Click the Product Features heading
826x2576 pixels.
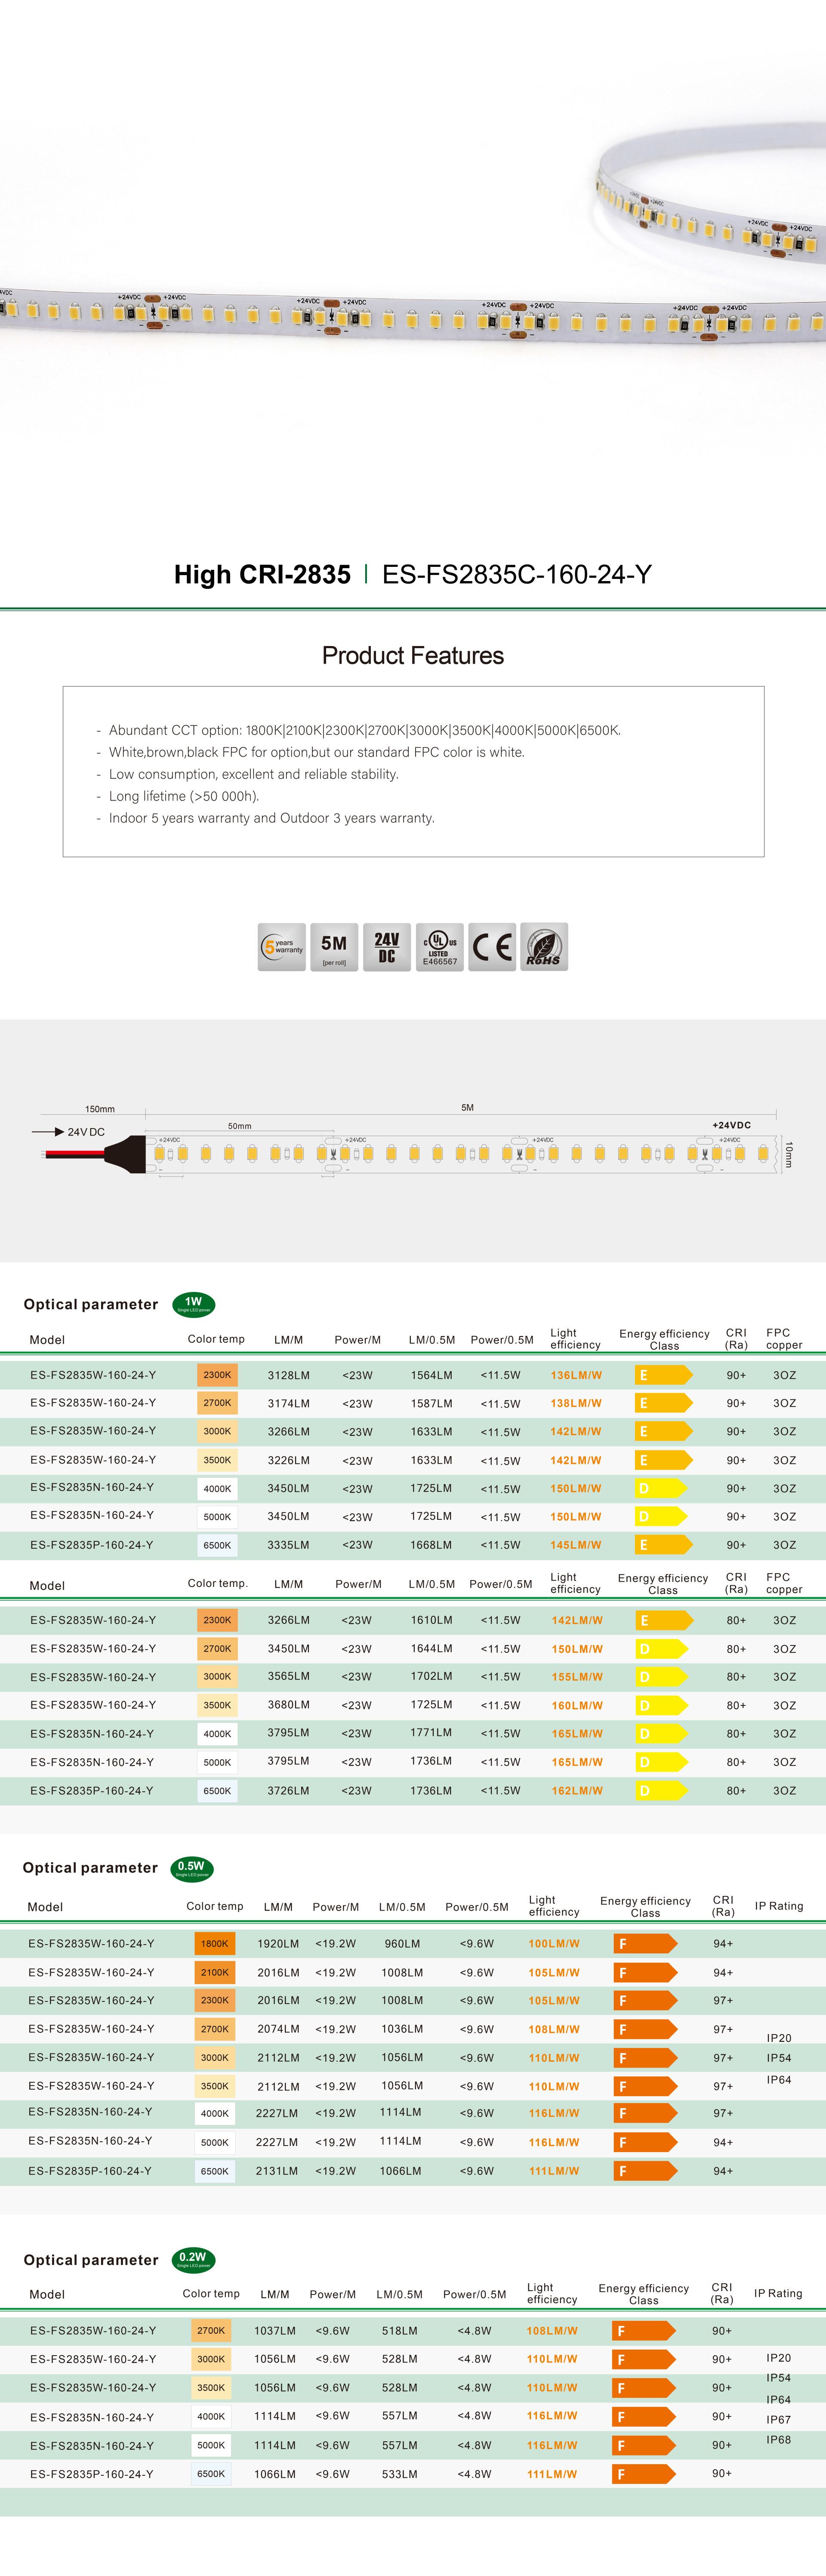[x=413, y=655]
